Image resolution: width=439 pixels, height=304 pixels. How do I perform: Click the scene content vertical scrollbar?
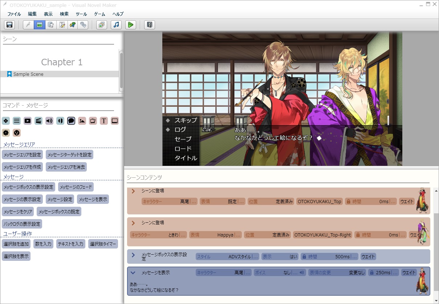(x=436, y=246)
